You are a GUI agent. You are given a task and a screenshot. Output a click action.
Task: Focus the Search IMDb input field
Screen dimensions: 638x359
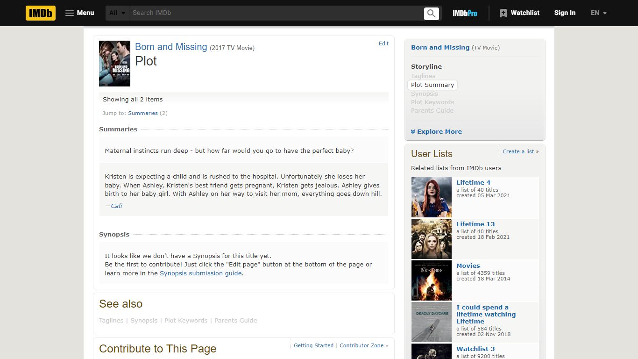coord(276,13)
